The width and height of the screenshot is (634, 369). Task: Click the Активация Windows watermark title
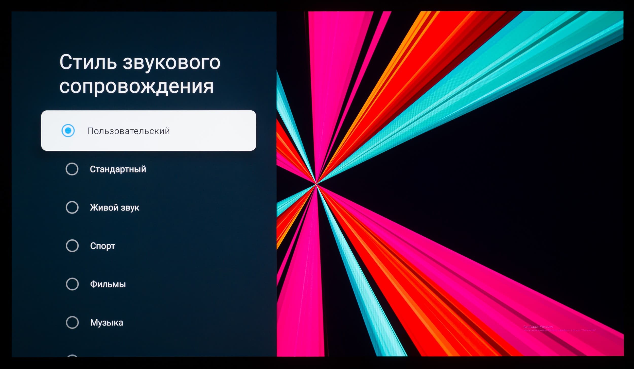(538, 327)
